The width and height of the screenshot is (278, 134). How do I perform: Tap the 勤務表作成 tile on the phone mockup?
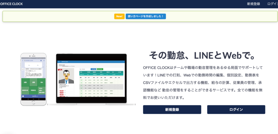click(26, 91)
